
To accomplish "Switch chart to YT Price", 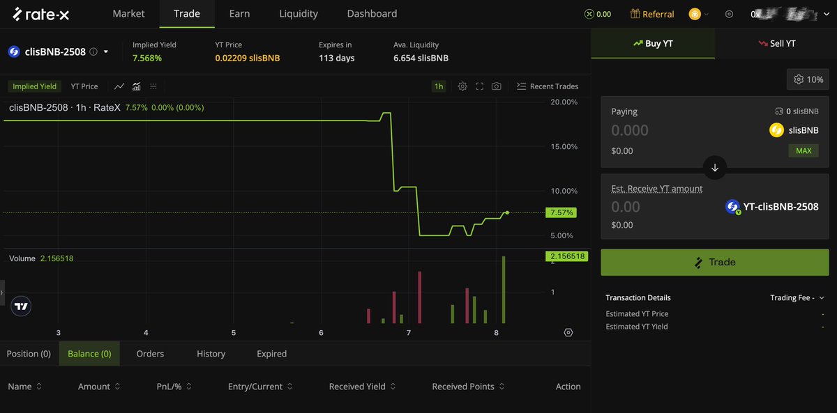I will [84, 86].
